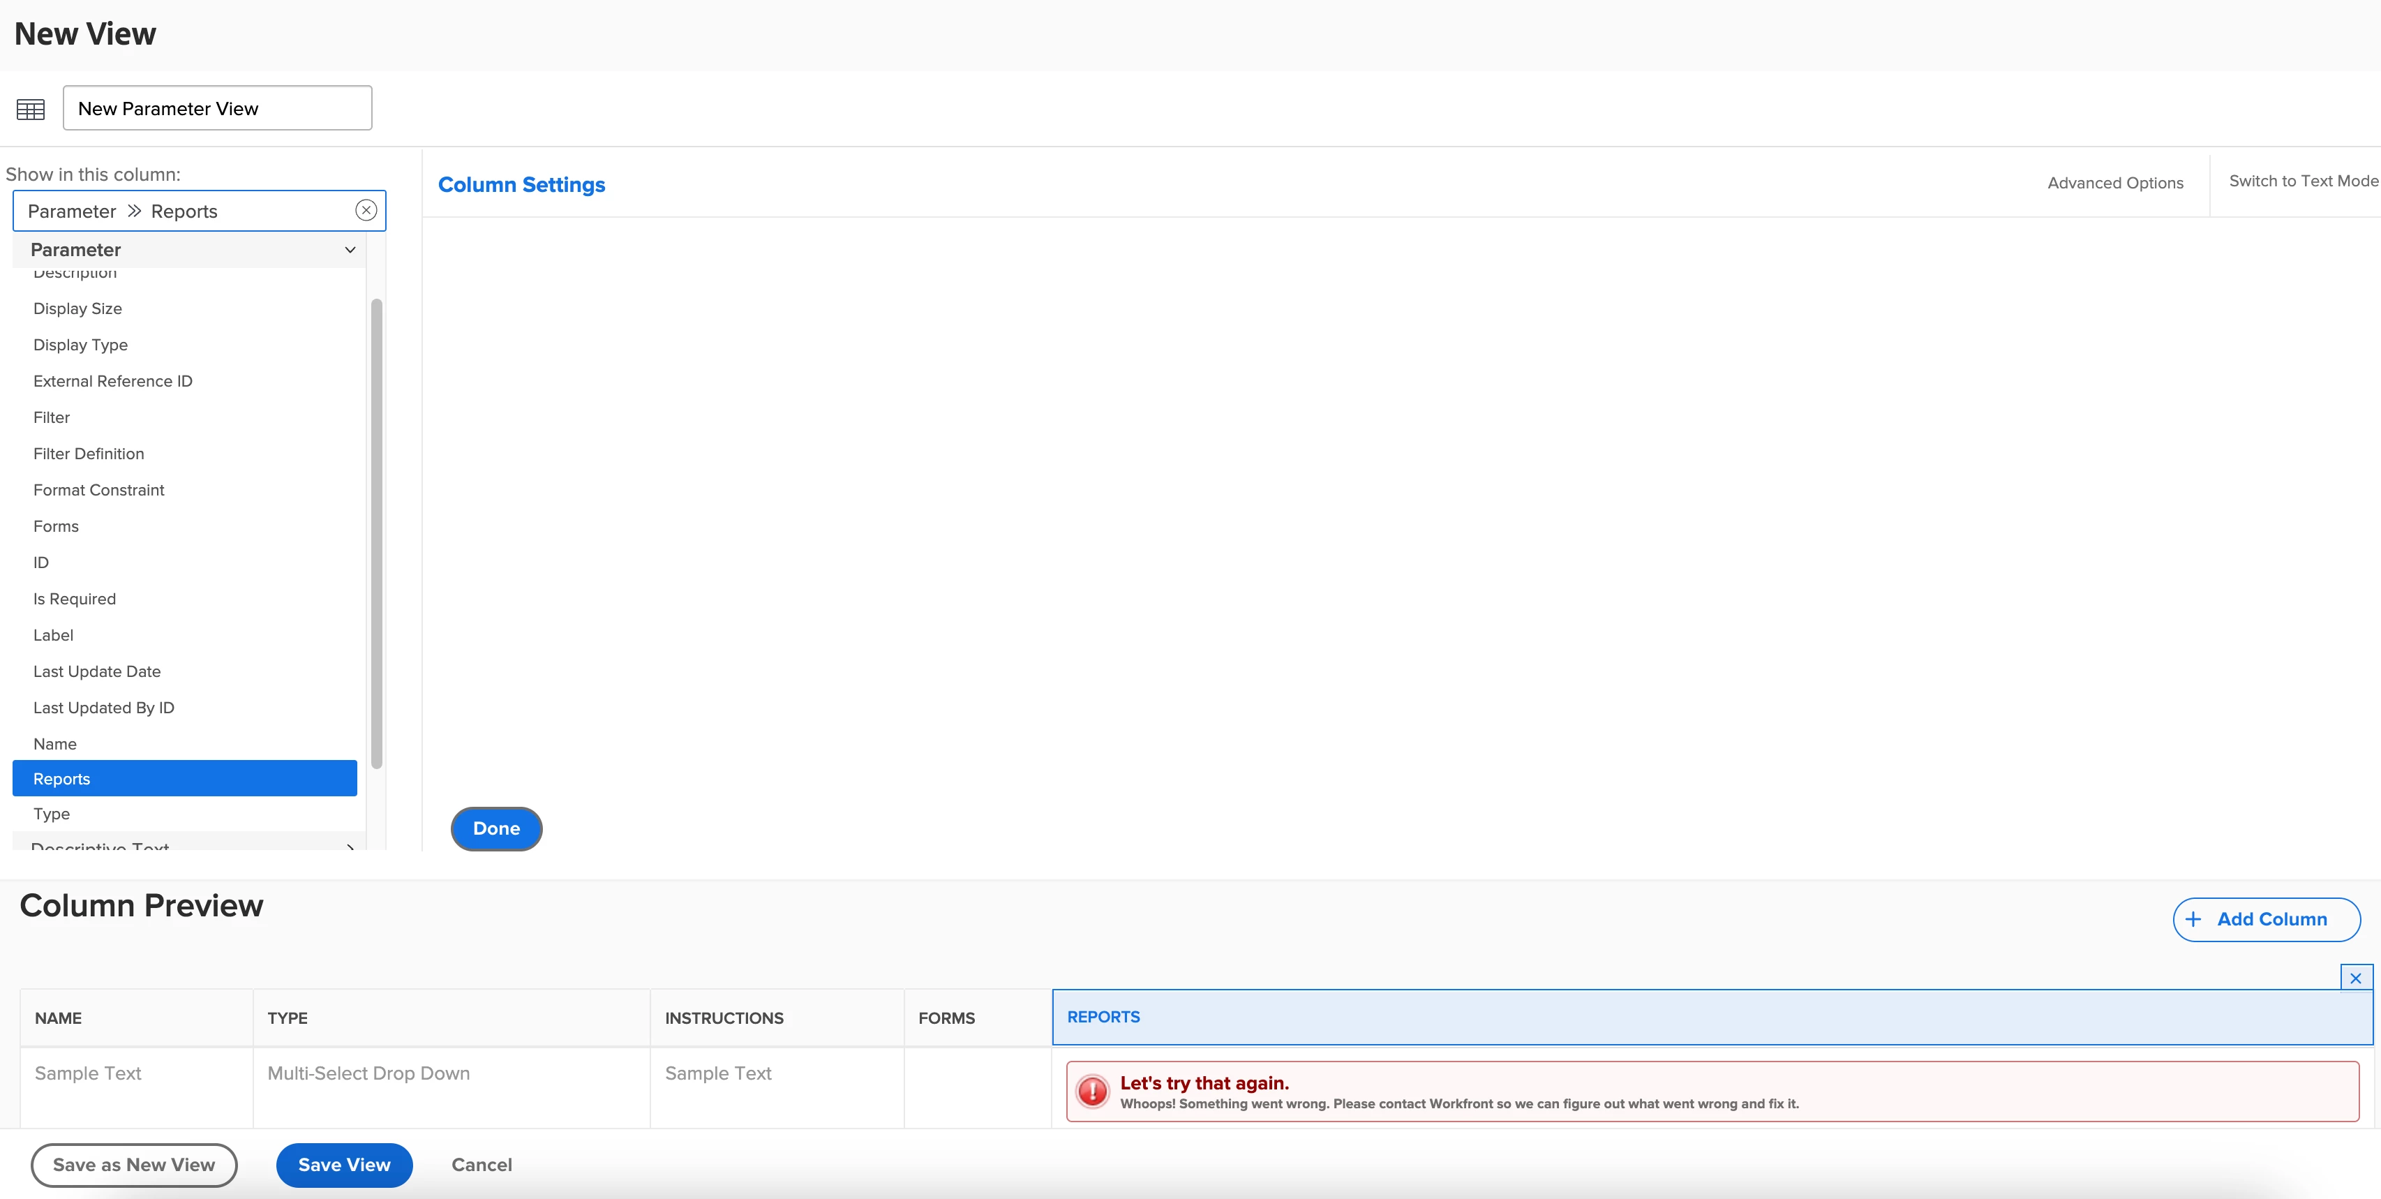Click the table grid view icon

click(x=31, y=109)
